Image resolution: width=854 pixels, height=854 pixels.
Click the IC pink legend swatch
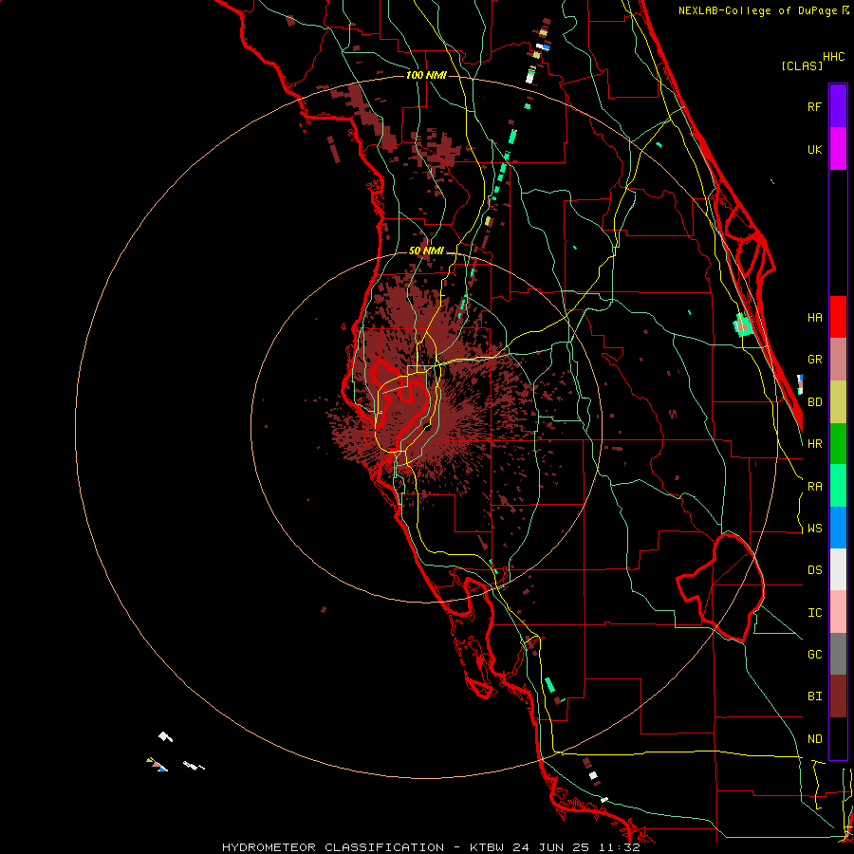pyautogui.click(x=838, y=612)
